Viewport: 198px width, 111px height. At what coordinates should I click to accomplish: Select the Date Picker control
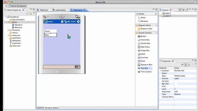click(x=144, y=47)
